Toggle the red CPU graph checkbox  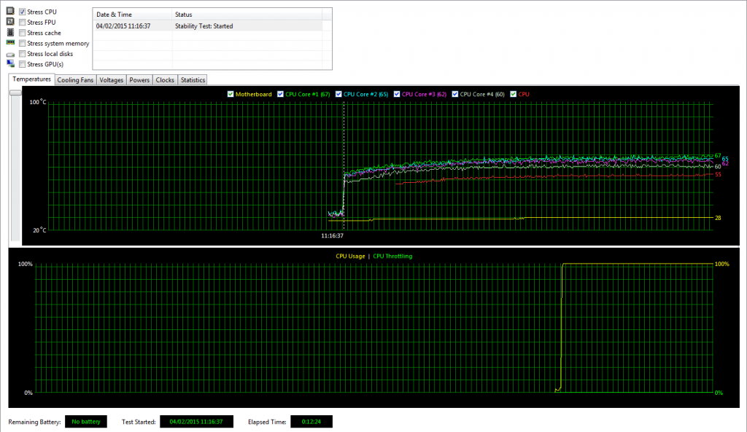click(x=513, y=94)
